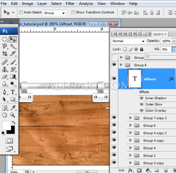Select the Pen tool
This screenshot has height=173, width=176.
click(x=5, y=92)
